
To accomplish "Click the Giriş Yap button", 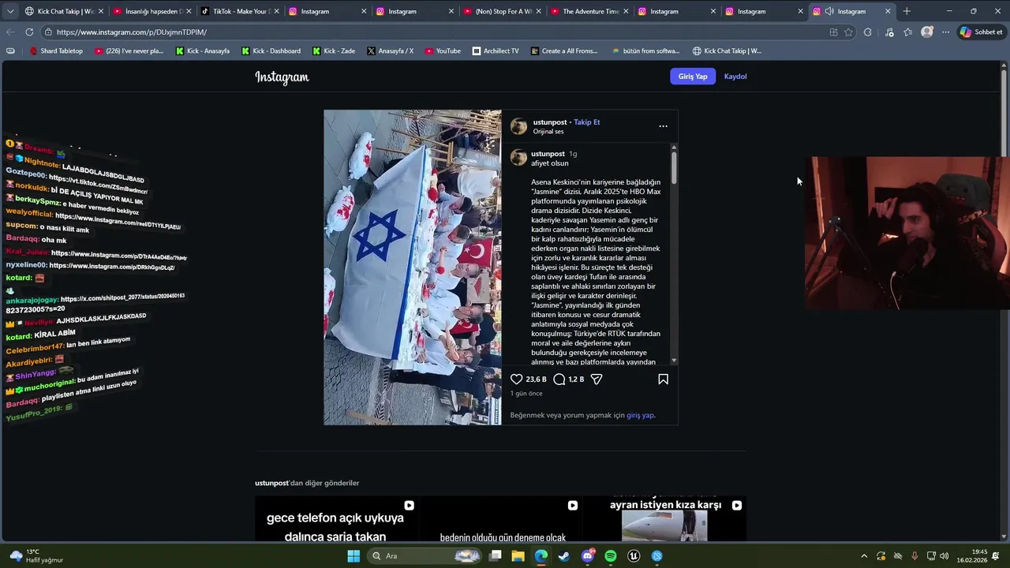I will 693,77.
